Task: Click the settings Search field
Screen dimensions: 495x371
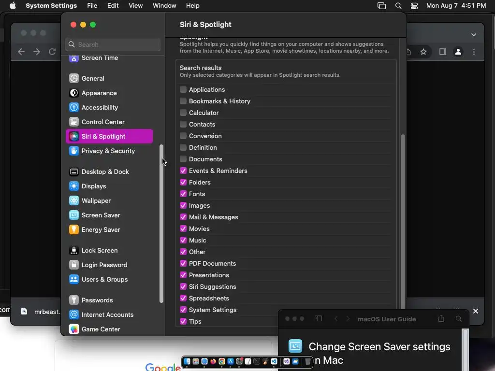Action: [x=113, y=44]
